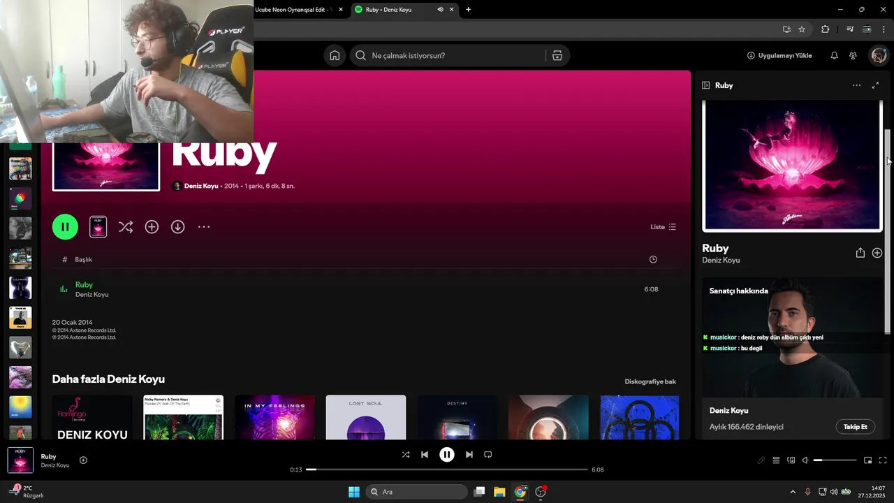Save Ruby album to library plus icon

(x=152, y=227)
